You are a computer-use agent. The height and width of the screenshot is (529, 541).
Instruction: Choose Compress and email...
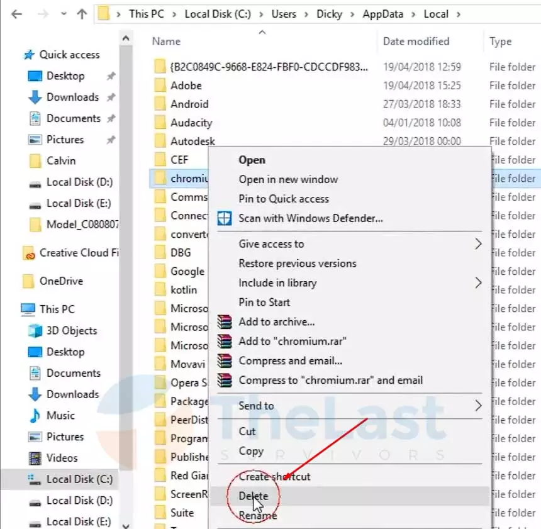coord(291,360)
